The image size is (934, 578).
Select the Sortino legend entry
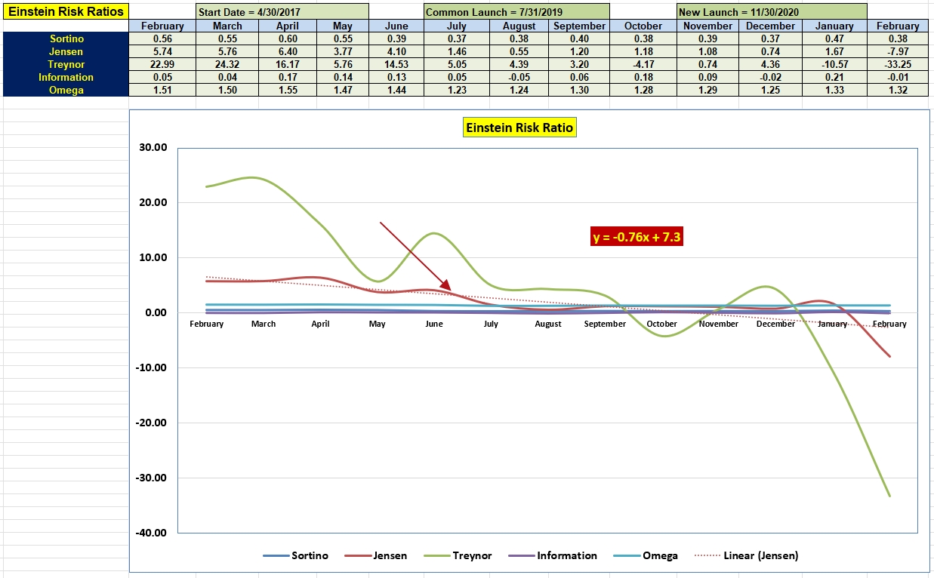tap(296, 555)
